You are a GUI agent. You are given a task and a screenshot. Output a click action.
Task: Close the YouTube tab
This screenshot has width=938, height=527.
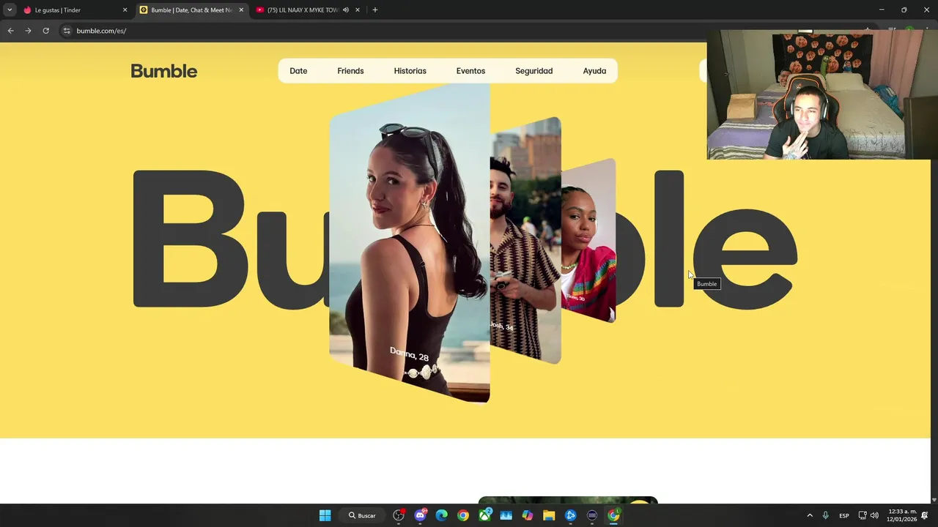358,10
